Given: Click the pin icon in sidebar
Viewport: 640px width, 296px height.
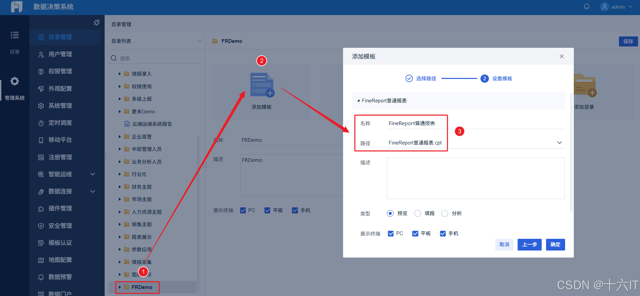Looking at the screenshot, I should 97,22.
